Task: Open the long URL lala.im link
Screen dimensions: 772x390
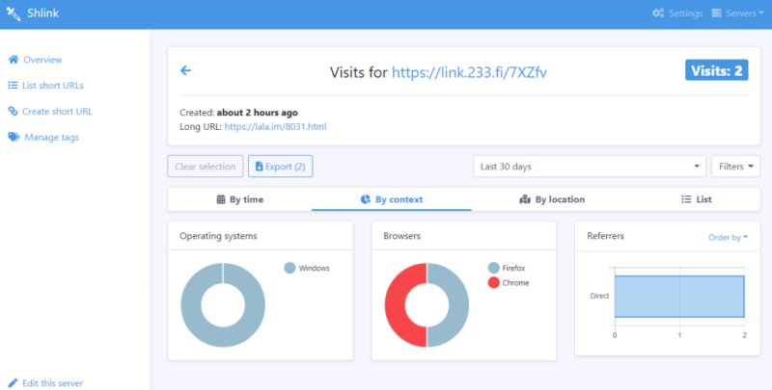Action: coord(275,127)
